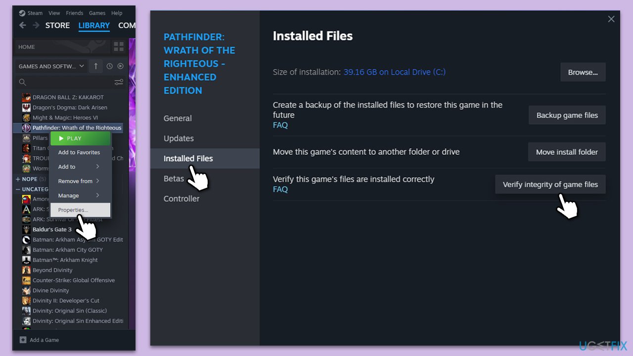Click the Add a Game label
This screenshot has height=356, width=633.
point(44,340)
